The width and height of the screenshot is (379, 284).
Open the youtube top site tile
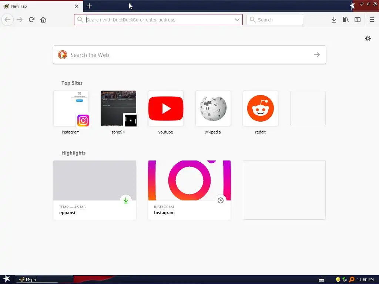coord(166,108)
